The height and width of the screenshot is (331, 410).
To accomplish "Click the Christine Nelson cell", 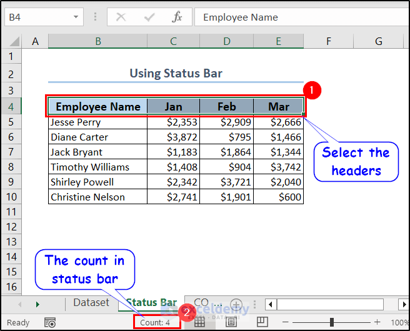I will (x=97, y=197).
